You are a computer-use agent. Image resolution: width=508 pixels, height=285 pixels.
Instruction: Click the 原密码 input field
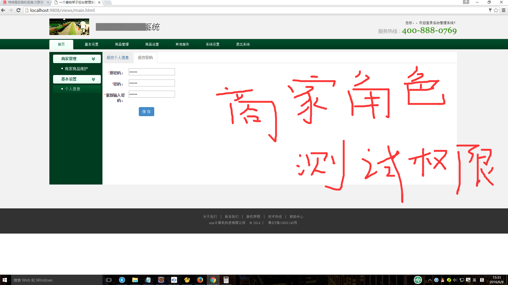pyautogui.click(x=152, y=72)
